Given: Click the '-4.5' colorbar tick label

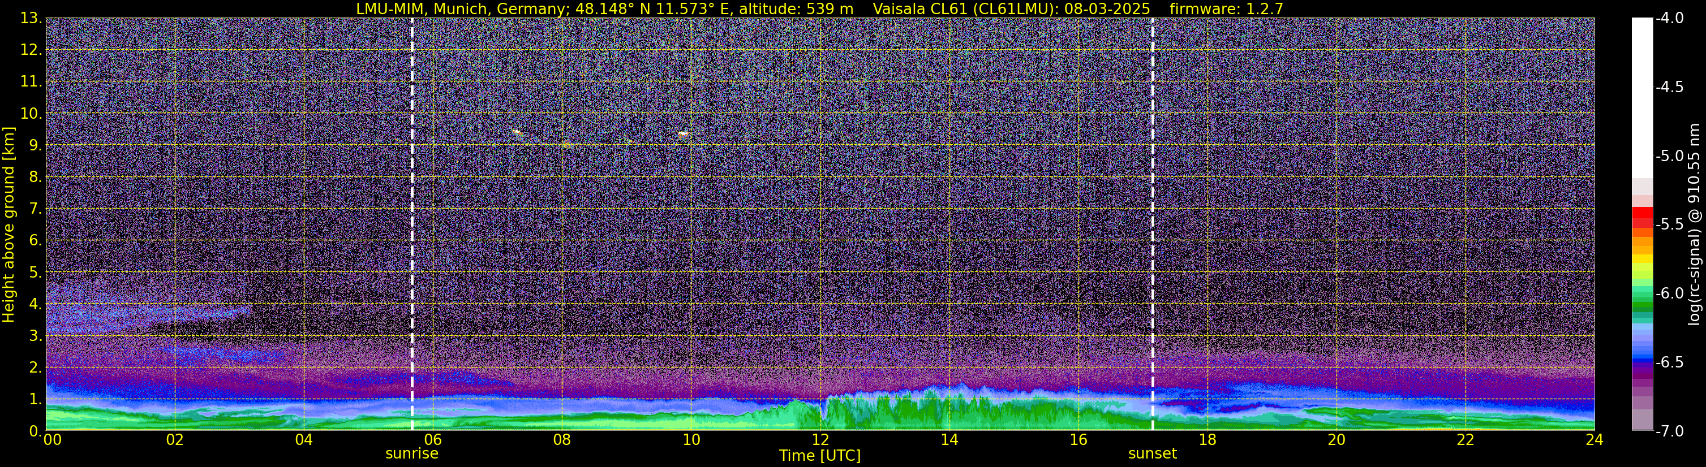Looking at the screenshot, I should (1669, 87).
